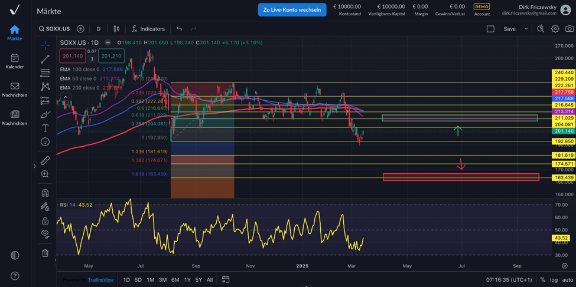
Task: Take a chart snapshot with camera icon
Action: click(569, 29)
